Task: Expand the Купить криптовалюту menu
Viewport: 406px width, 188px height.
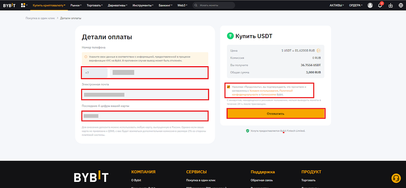Action: click(49, 5)
